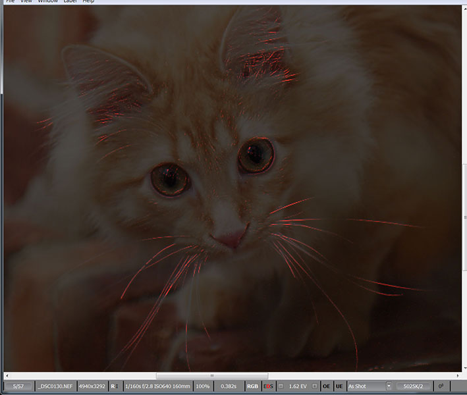Click the 4940x3292 image dimensions field

[x=92, y=386]
